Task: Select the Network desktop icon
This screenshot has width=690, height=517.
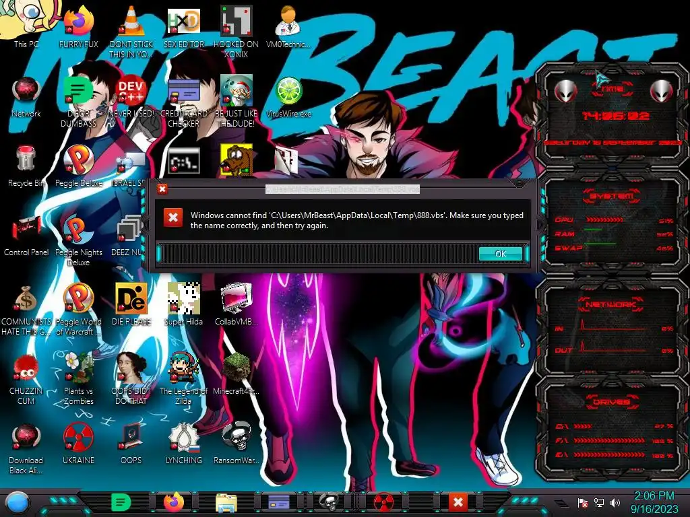Action: tap(26, 97)
